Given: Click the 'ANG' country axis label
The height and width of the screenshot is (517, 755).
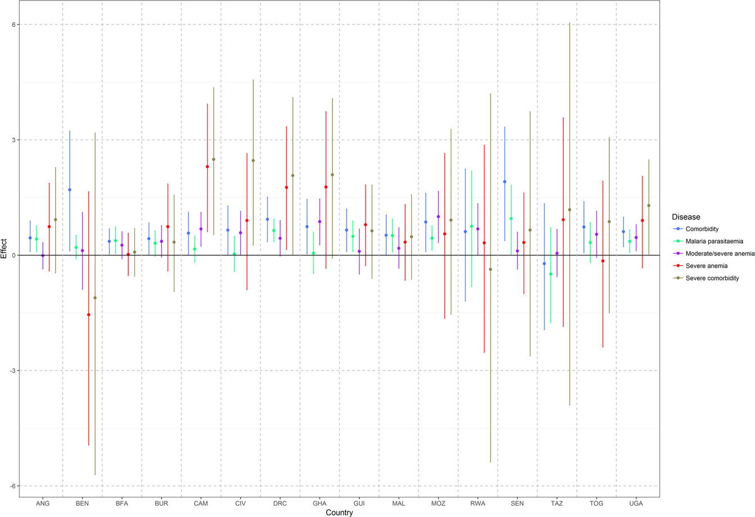Looking at the screenshot, I should point(43,503).
